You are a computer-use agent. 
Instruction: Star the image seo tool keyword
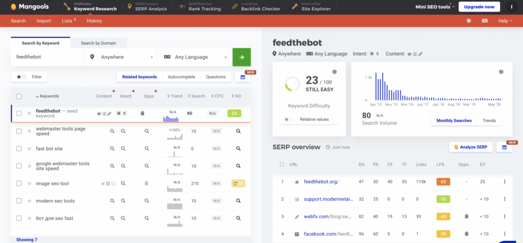point(29,183)
